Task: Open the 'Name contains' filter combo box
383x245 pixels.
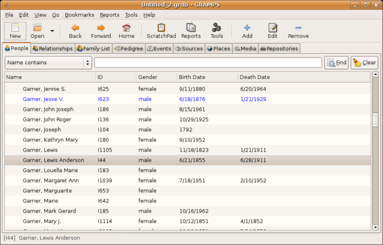Action: pyautogui.click(x=48, y=62)
